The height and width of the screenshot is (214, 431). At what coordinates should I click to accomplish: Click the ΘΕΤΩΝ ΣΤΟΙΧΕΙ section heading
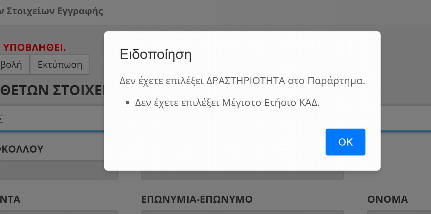[52, 90]
